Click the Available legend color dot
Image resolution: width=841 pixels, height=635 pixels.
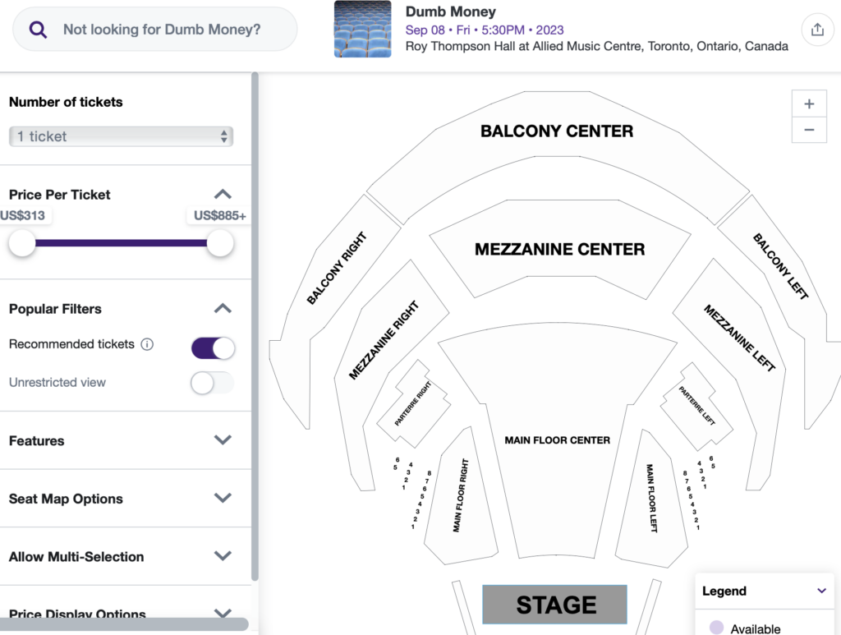coord(716,628)
